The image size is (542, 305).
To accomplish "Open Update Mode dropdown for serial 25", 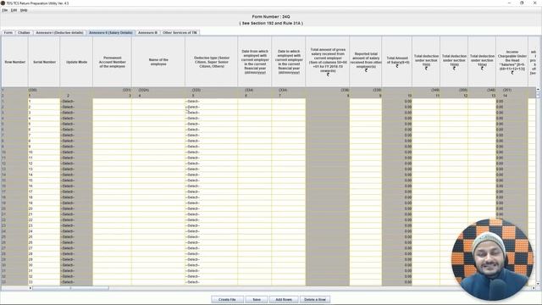I will (x=76, y=237).
